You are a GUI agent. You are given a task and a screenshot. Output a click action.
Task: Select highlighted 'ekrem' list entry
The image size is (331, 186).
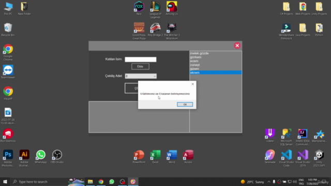click(216, 72)
